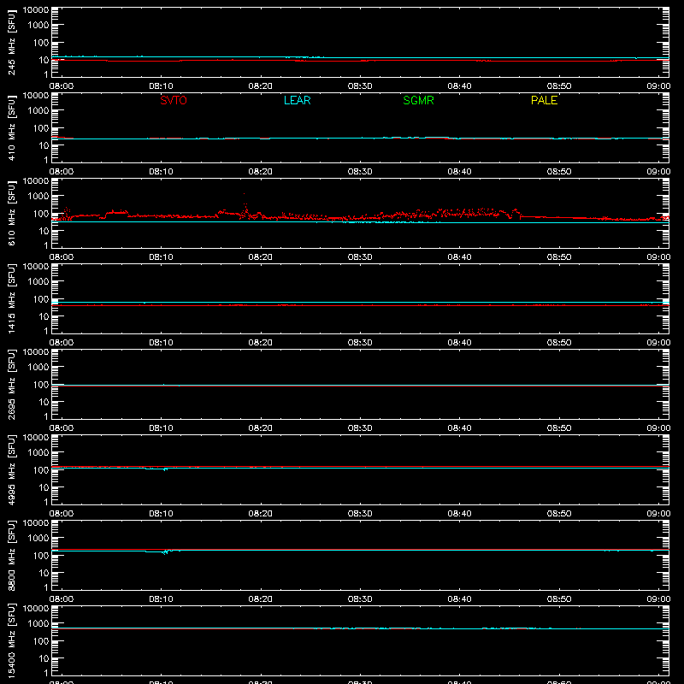Click the cyan LEAR station label
Image resolution: width=684 pixels, height=684 pixels.
point(297,100)
